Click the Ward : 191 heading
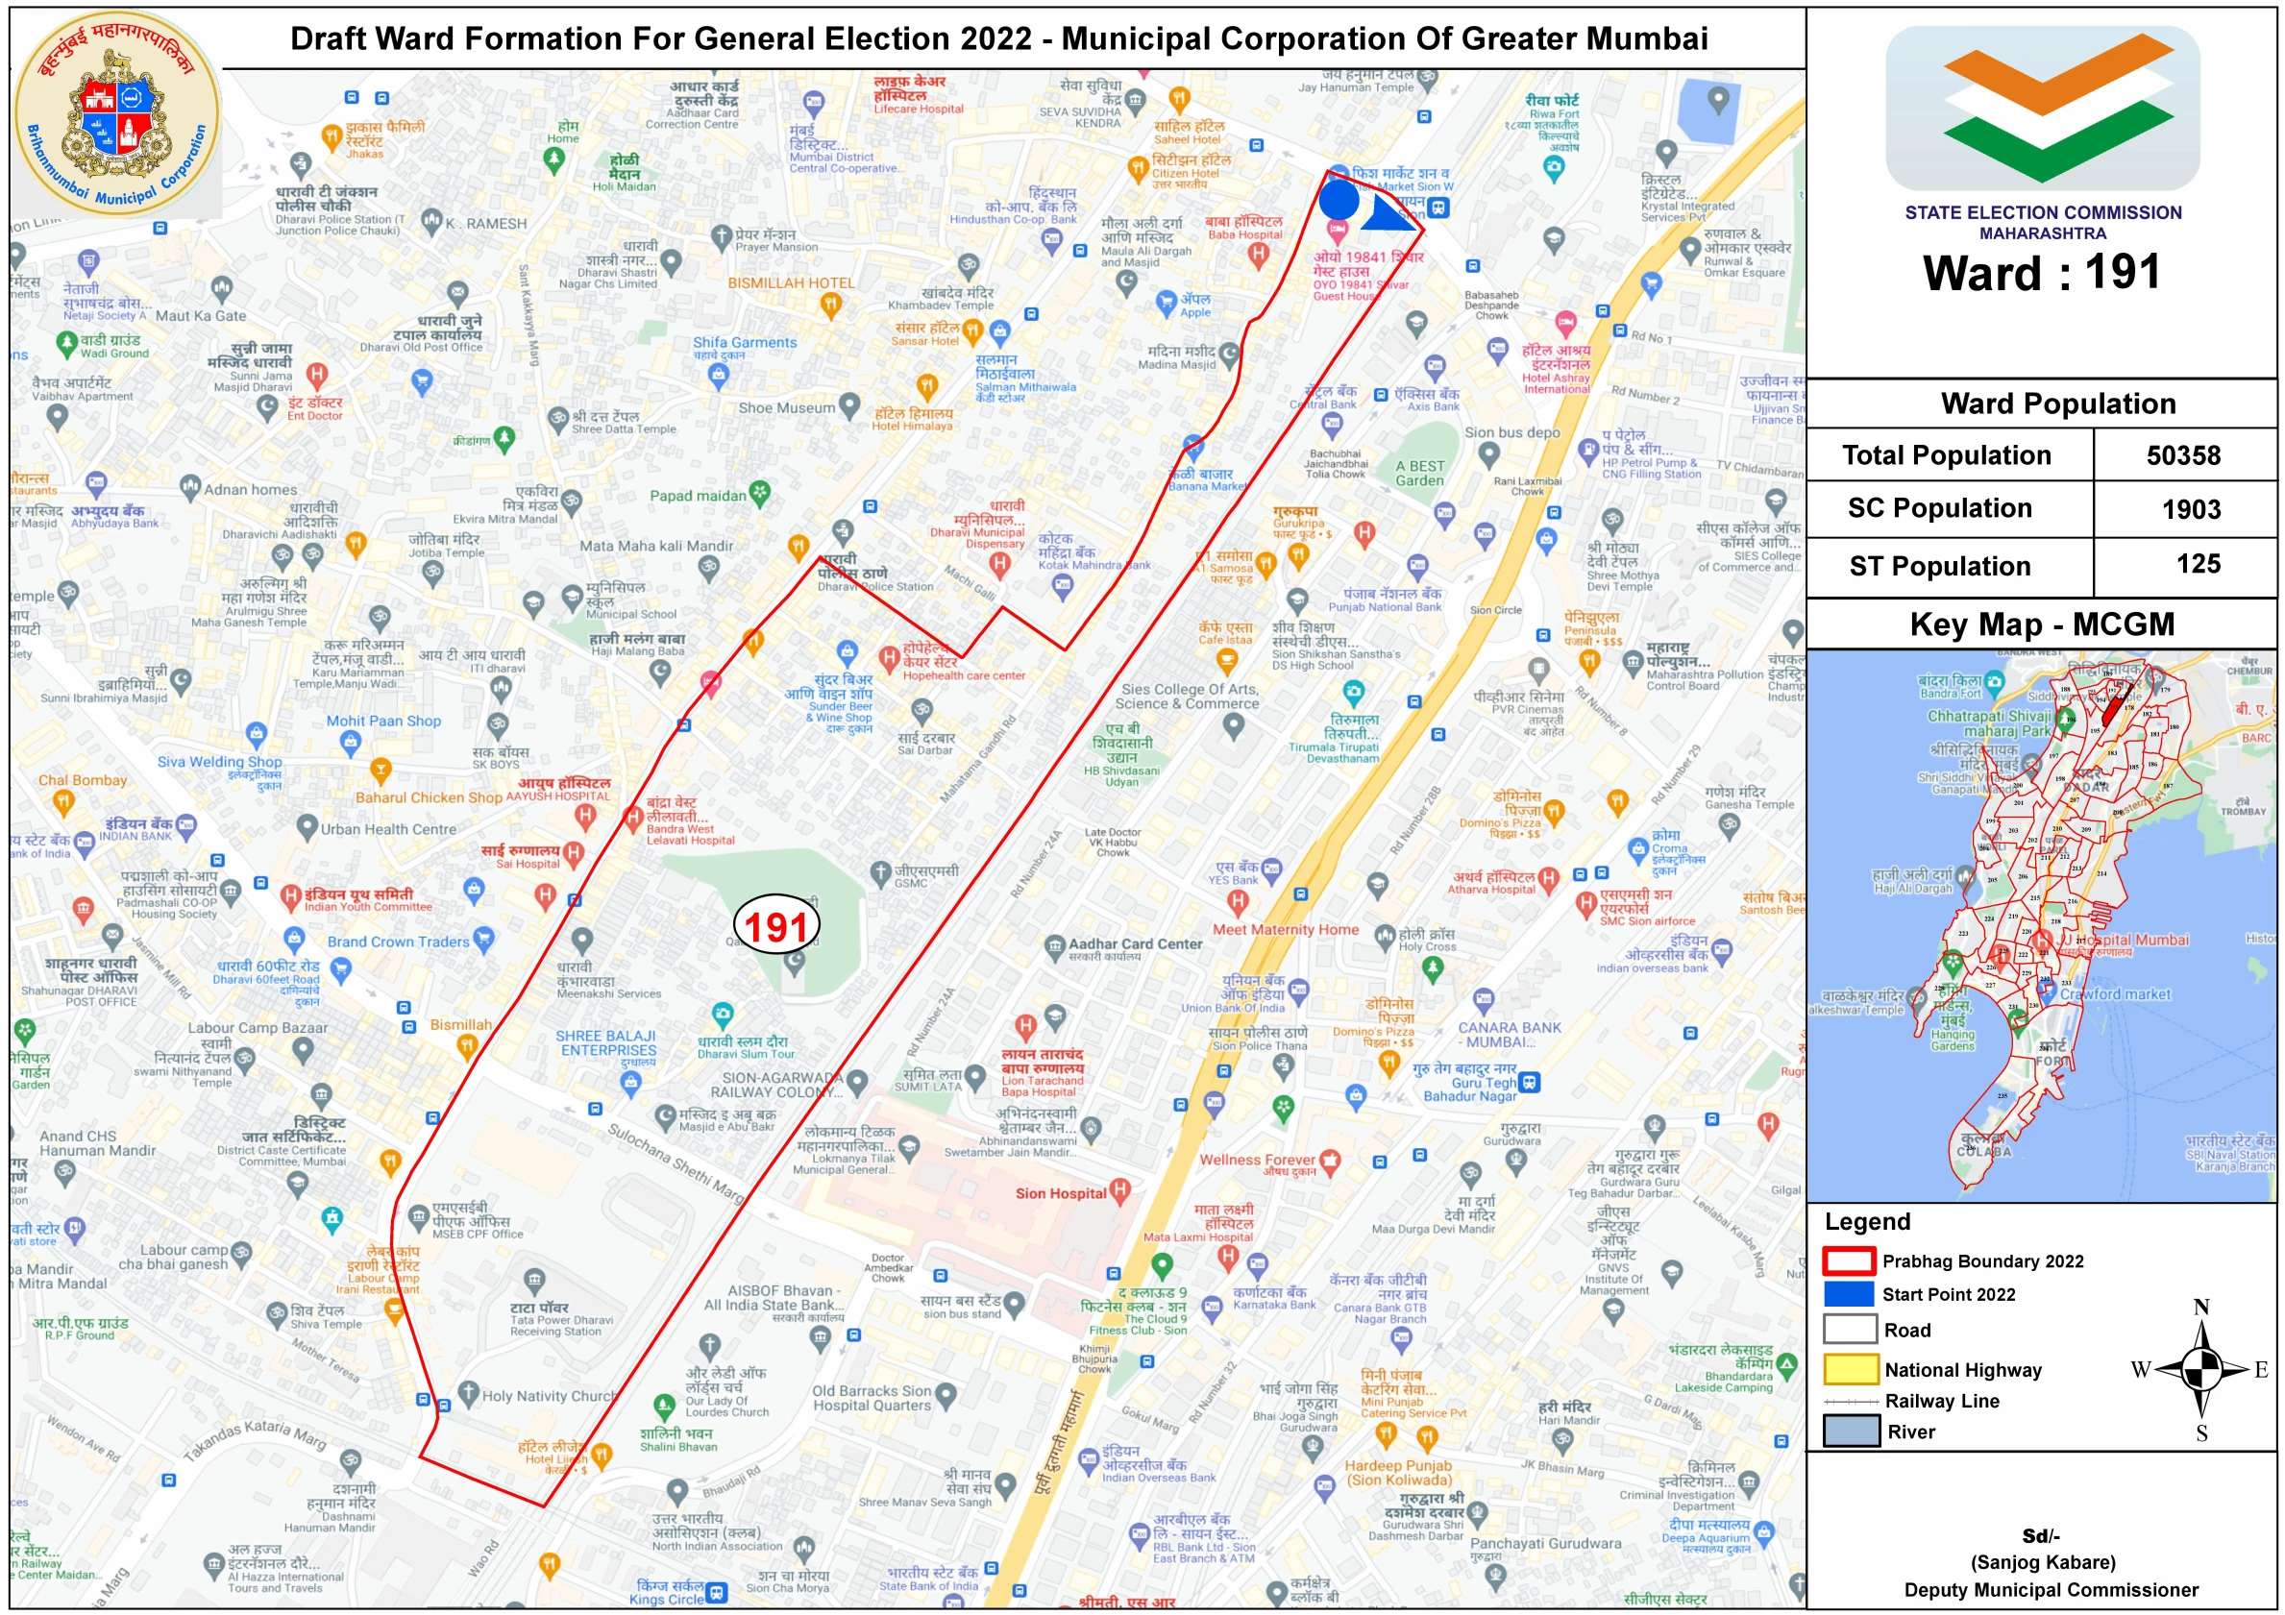 coord(2040,273)
